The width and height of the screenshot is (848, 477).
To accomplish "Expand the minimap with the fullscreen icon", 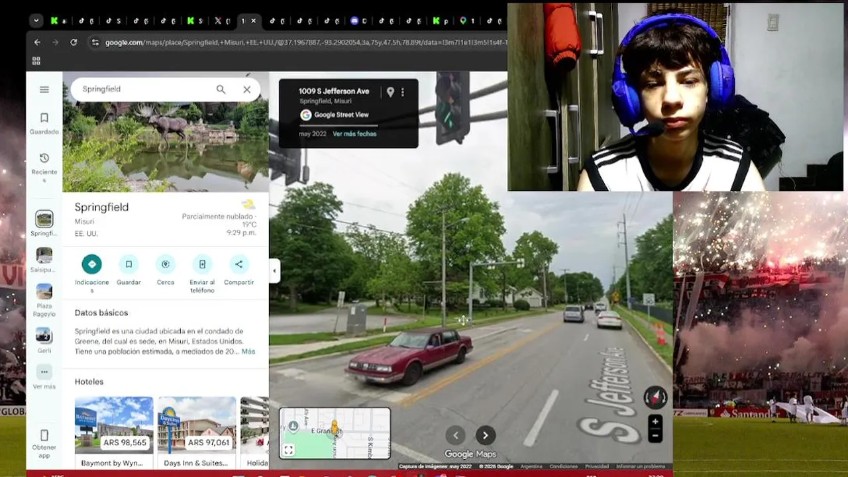I will pos(288,450).
